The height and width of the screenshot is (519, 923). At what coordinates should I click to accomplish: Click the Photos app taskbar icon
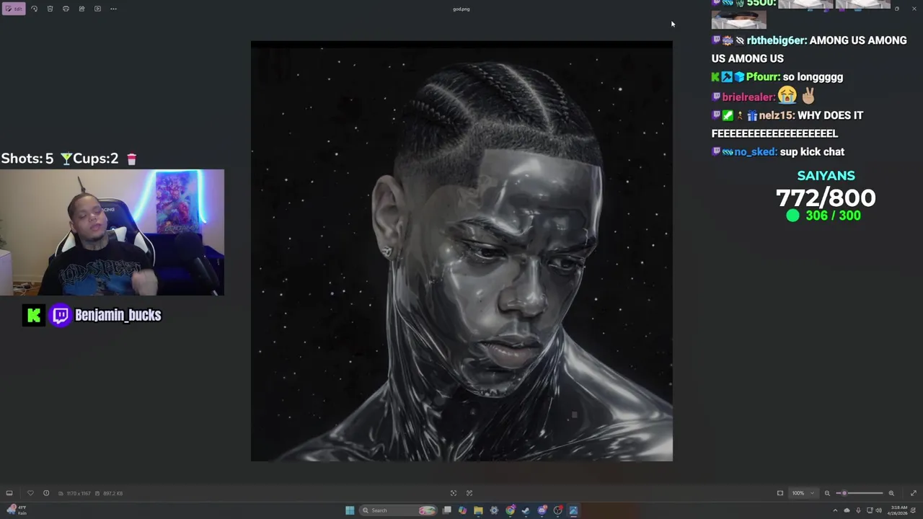574,510
